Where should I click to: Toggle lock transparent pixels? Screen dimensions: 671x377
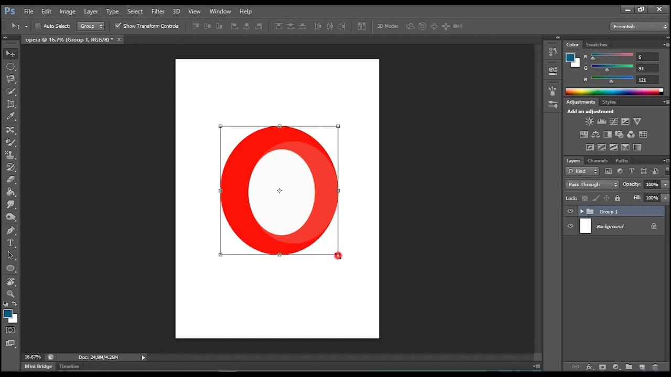pos(585,198)
